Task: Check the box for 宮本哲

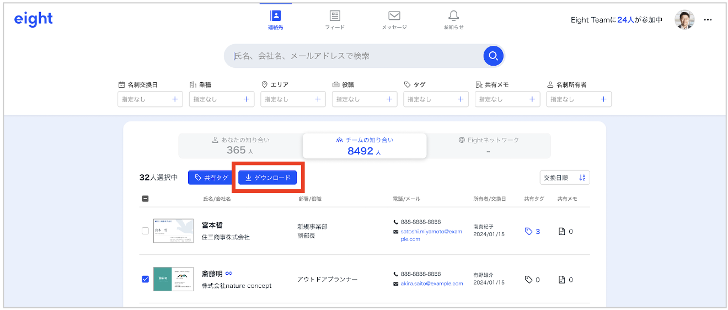Action: (146, 231)
